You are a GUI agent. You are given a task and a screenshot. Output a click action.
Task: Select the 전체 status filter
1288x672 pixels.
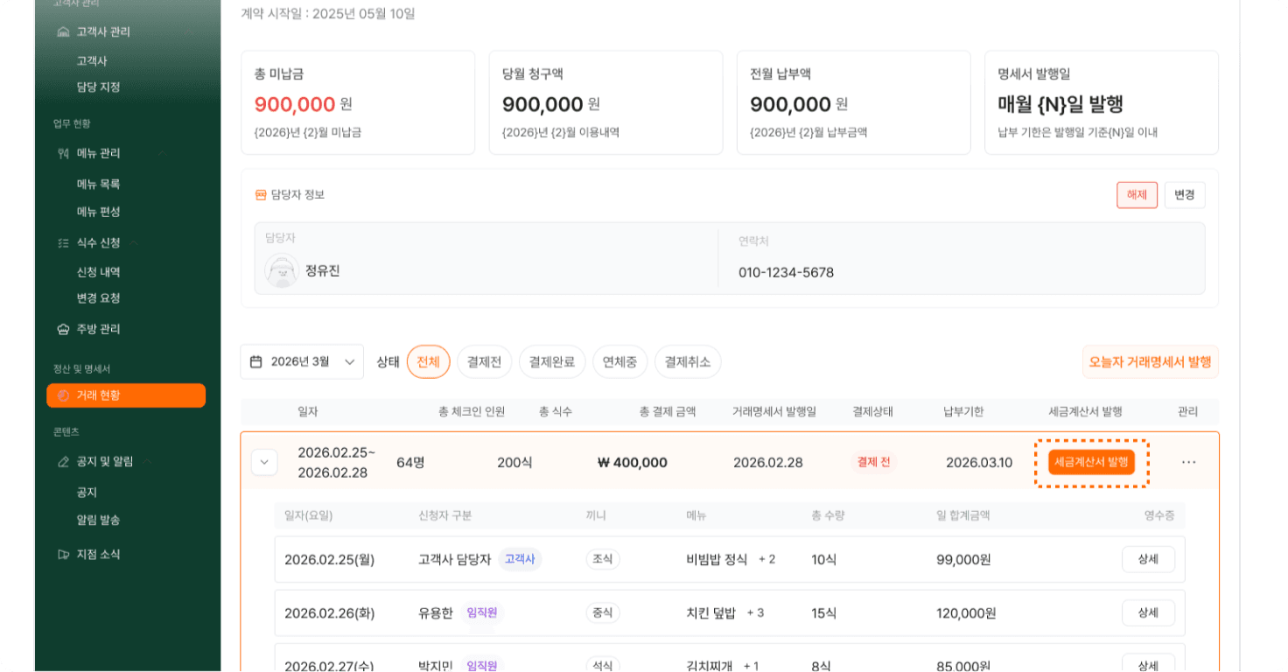point(429,361)
